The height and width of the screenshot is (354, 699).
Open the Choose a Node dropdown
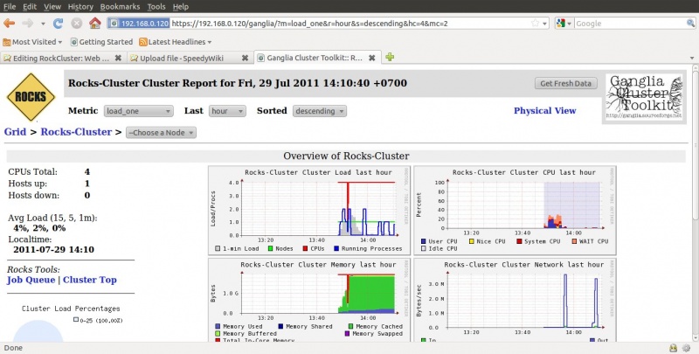[x=161, y=133]
